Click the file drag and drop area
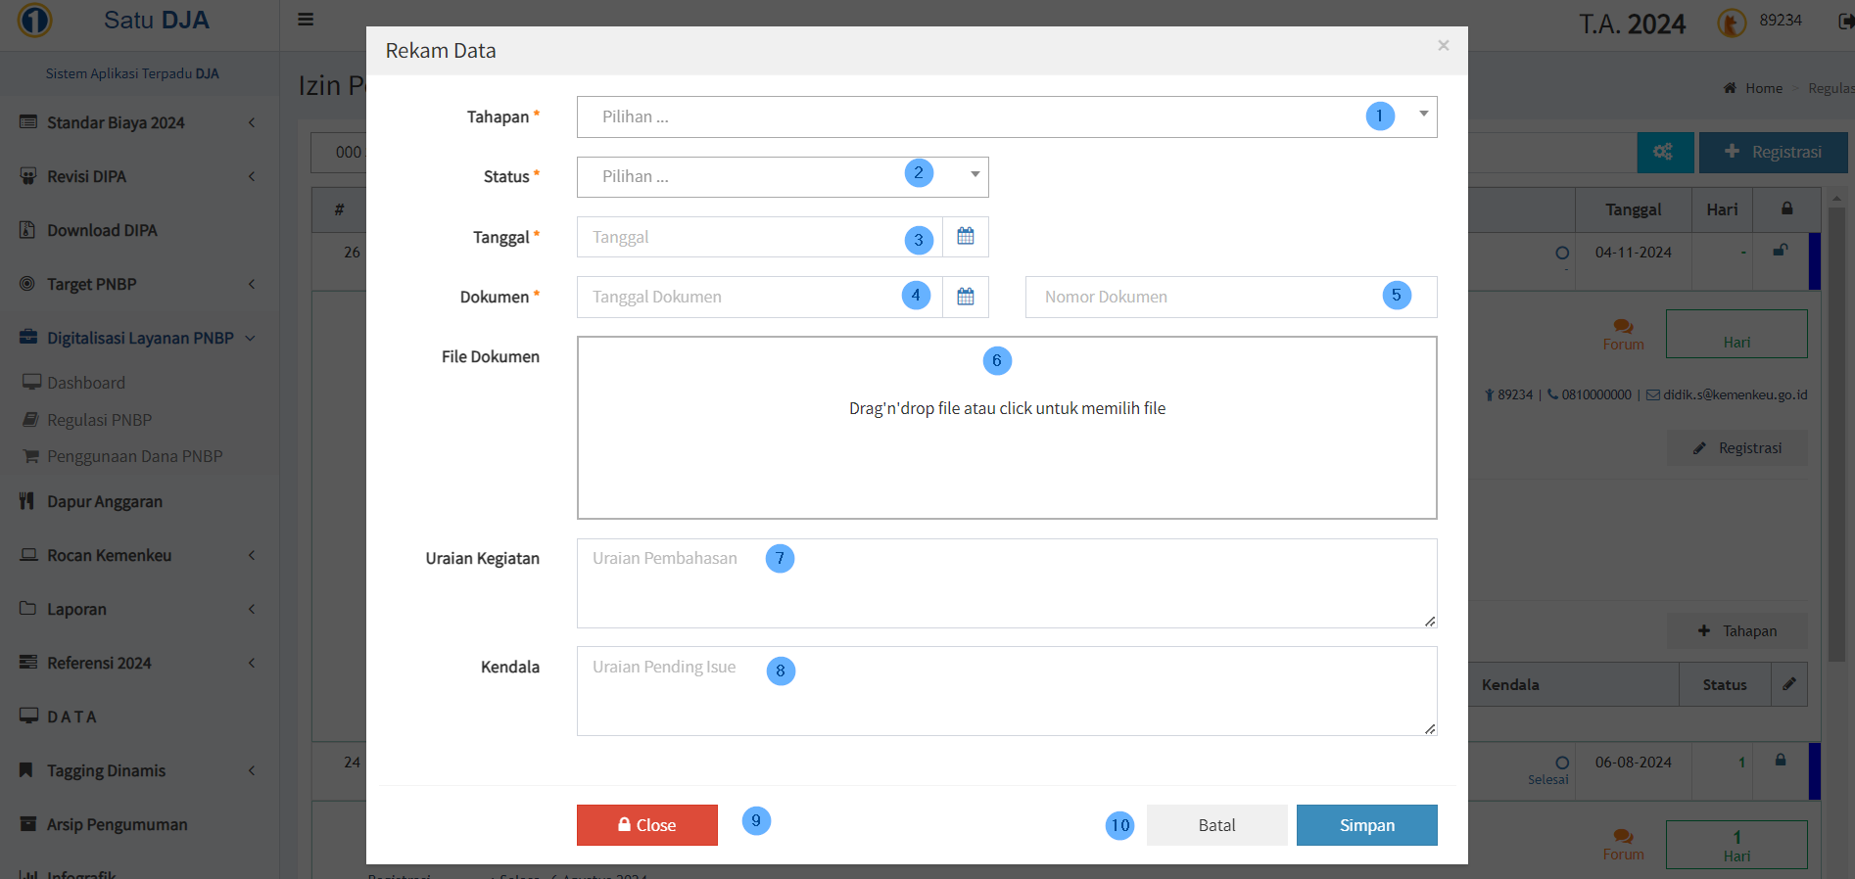 tap(1006, 428)
